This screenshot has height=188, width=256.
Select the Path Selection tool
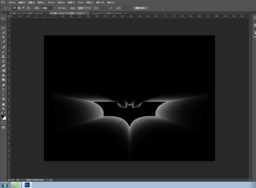click(3, 95)
